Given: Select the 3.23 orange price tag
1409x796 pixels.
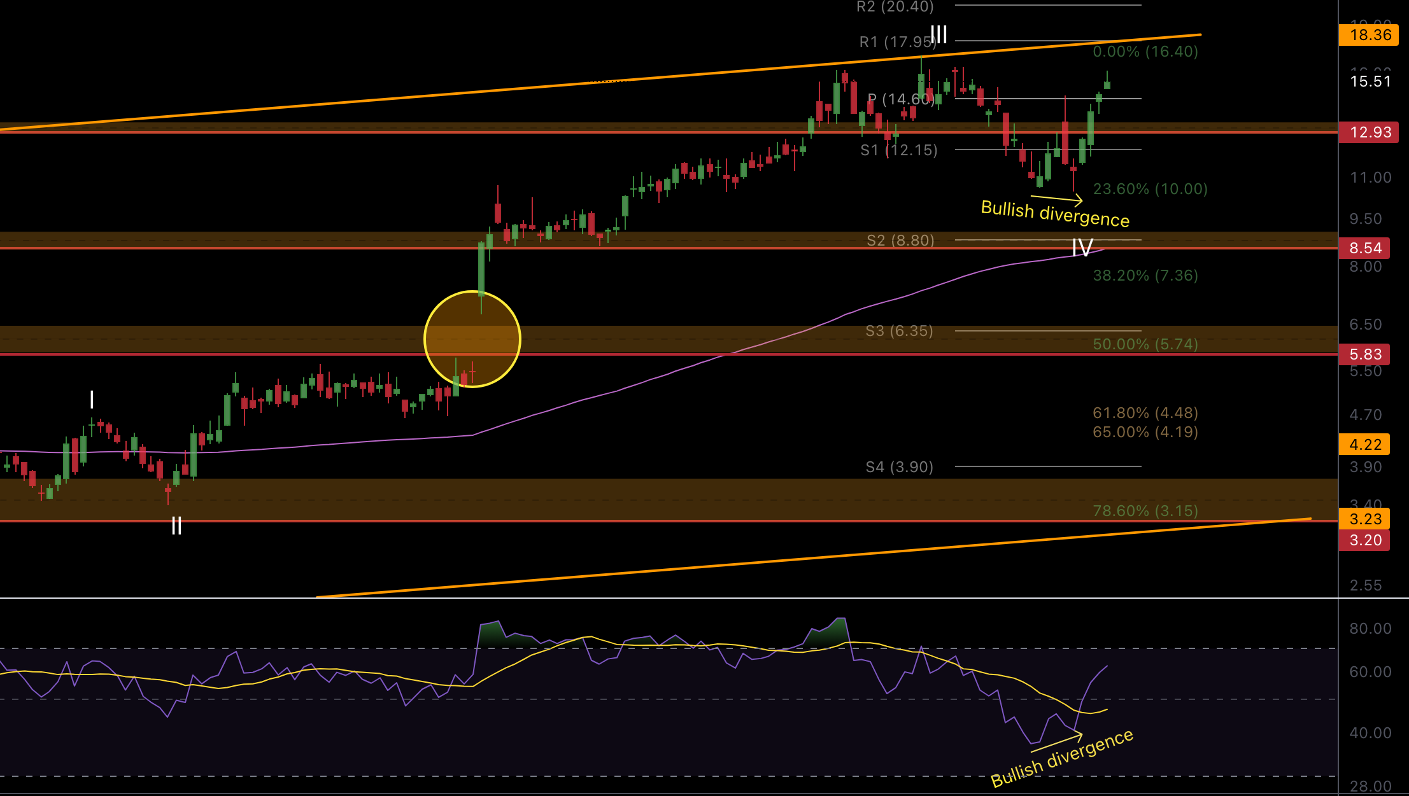Looking at the screenshot, I should 1364,519.
